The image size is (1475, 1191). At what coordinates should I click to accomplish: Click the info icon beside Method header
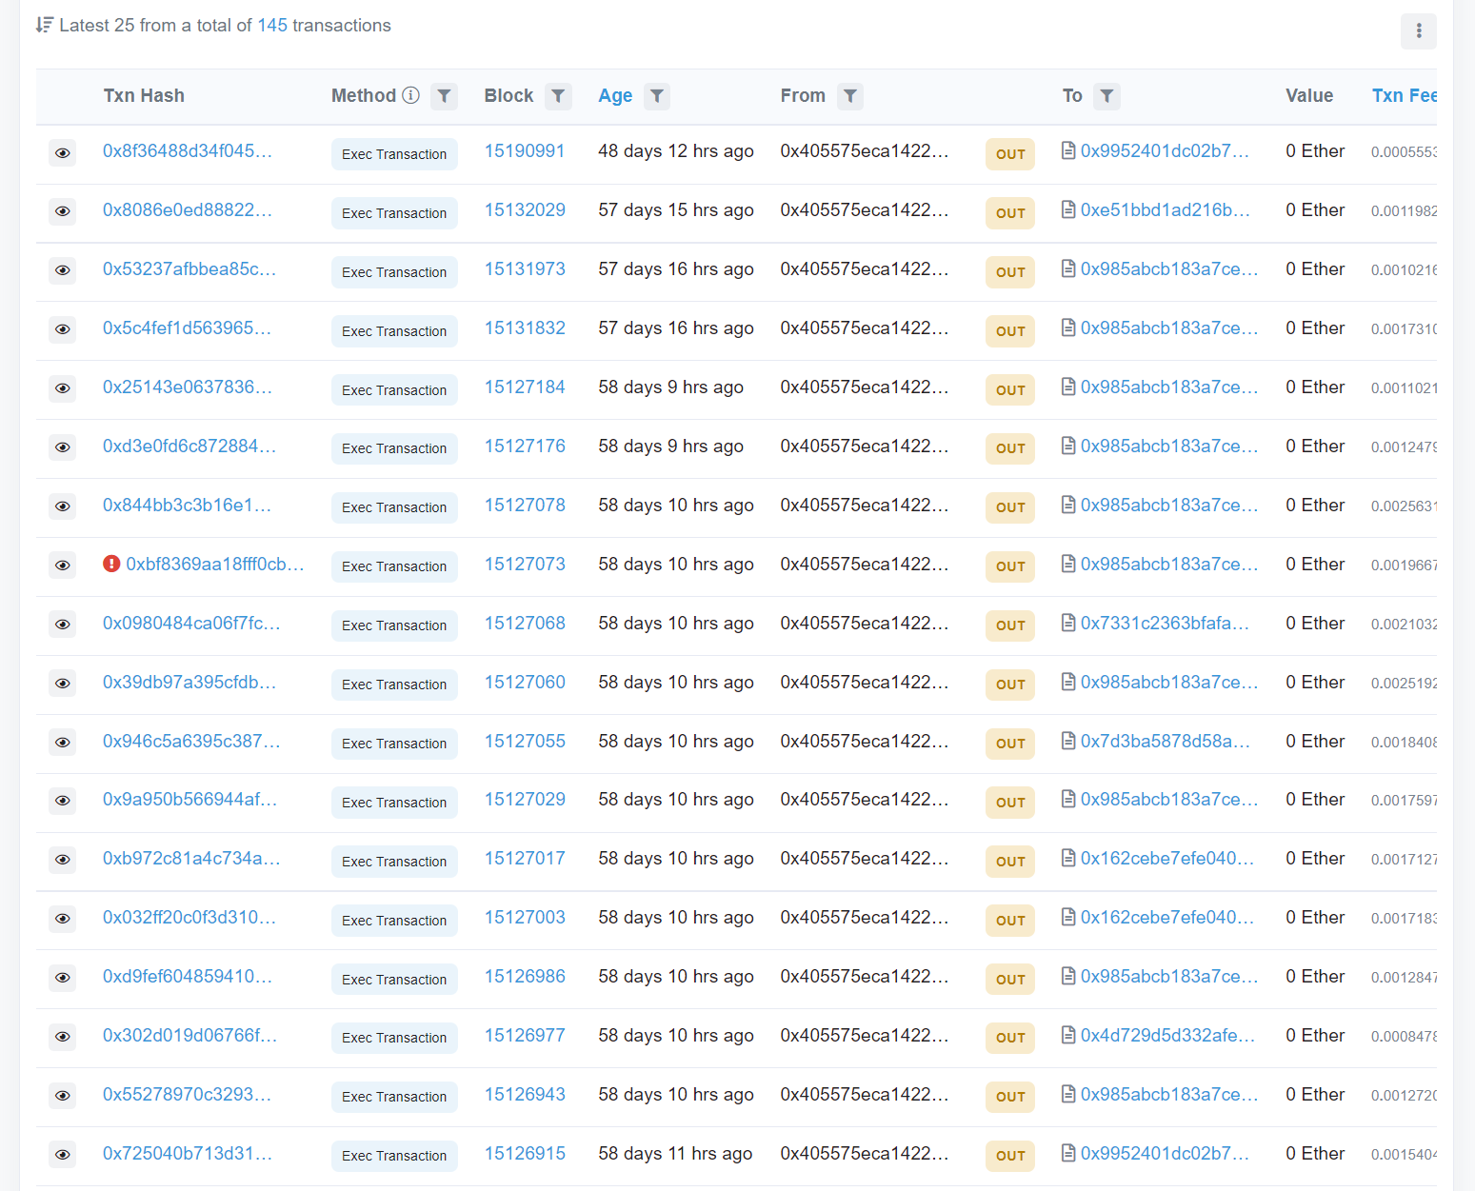pos(410,95)
